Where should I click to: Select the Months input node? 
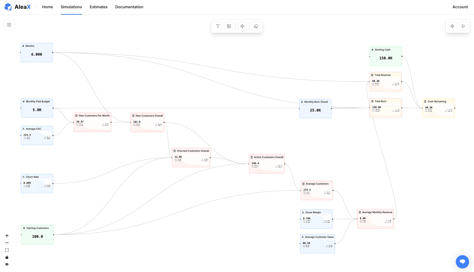37,53
